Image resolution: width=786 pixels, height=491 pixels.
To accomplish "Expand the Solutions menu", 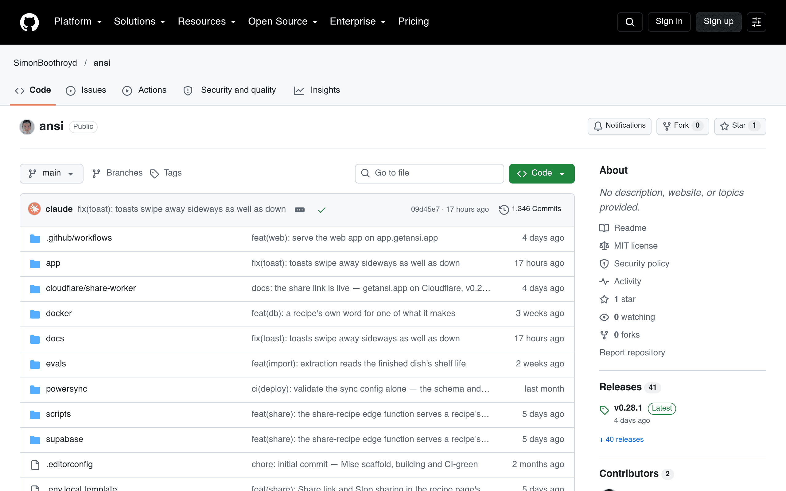I will [140, 21].
